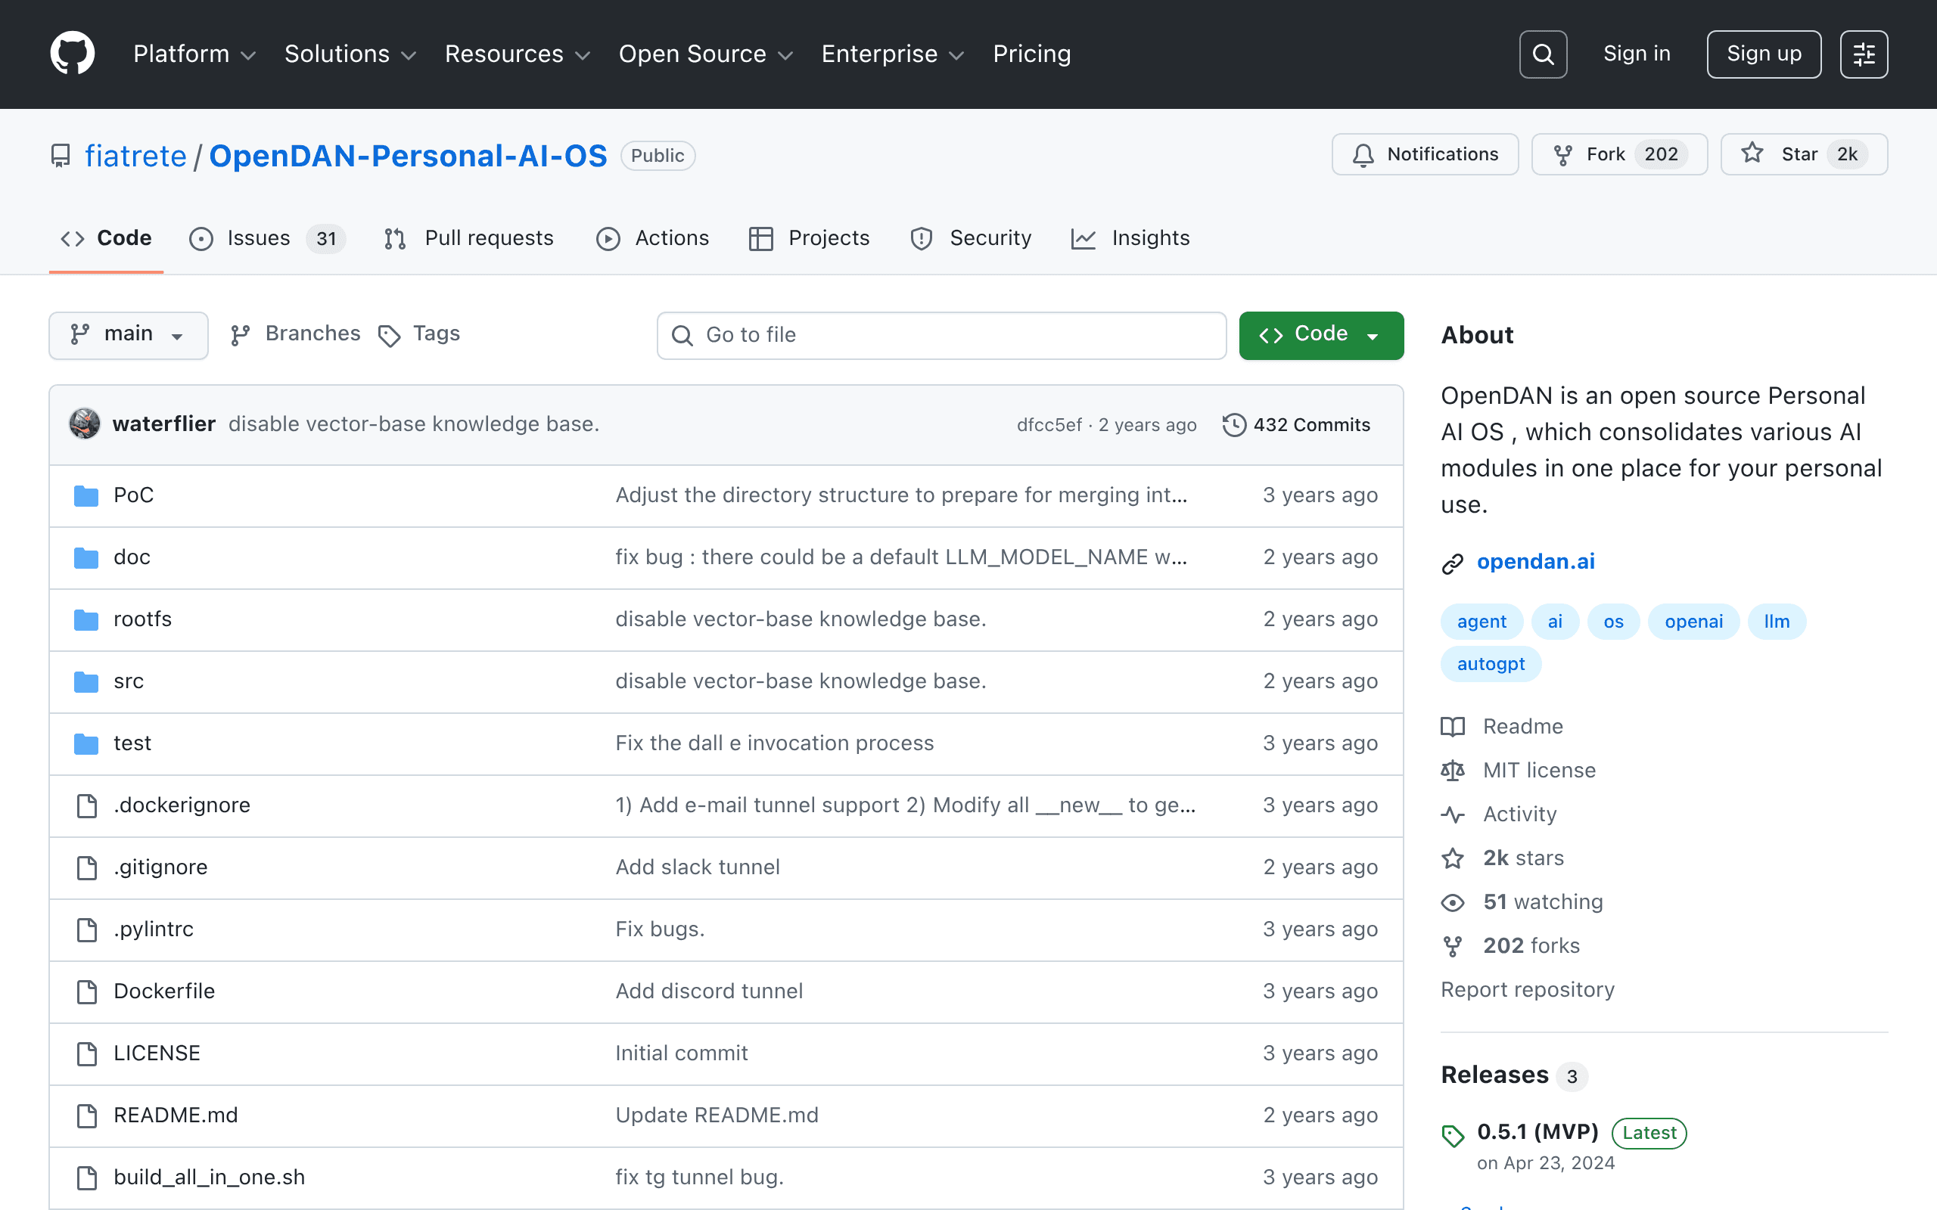Open the src folder

129,681
